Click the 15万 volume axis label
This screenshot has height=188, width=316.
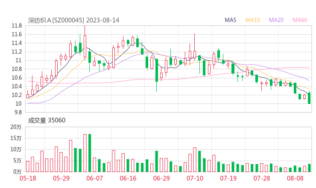tap(16, 138)
